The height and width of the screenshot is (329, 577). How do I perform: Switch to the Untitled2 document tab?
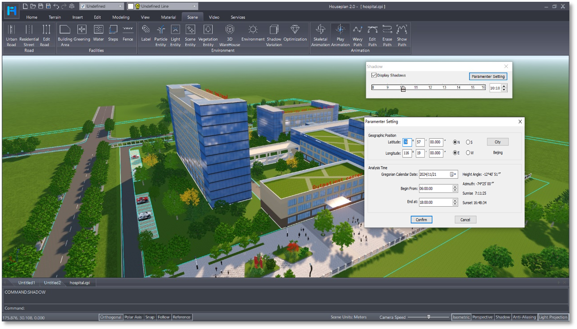52,282
